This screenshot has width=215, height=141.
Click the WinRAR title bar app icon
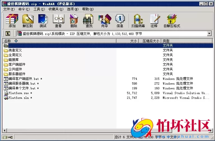coord(4,4)
